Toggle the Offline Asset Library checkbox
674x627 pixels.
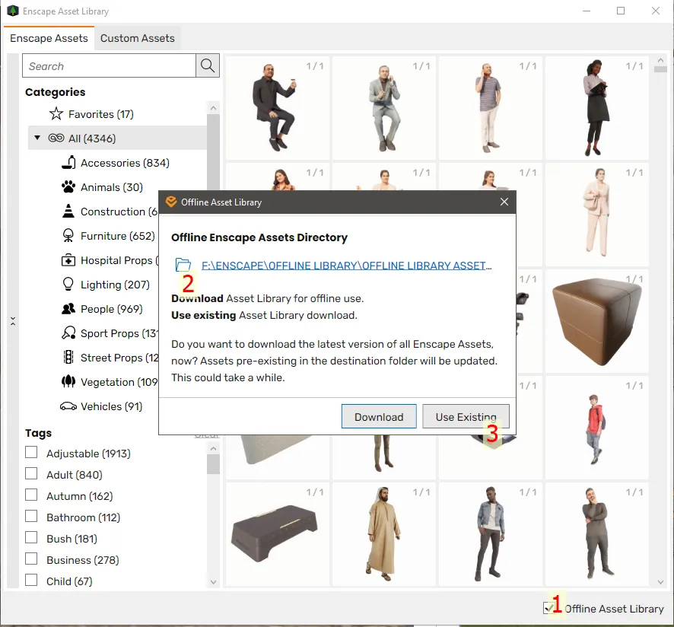(548, 608)
